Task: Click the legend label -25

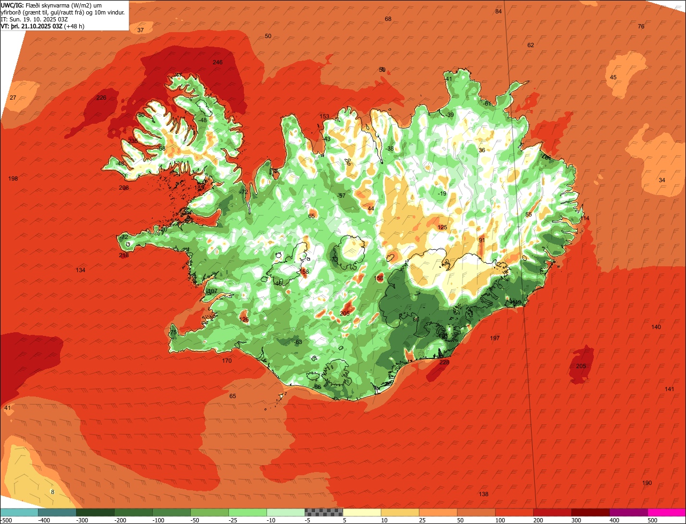Action: tap(234, 520)
